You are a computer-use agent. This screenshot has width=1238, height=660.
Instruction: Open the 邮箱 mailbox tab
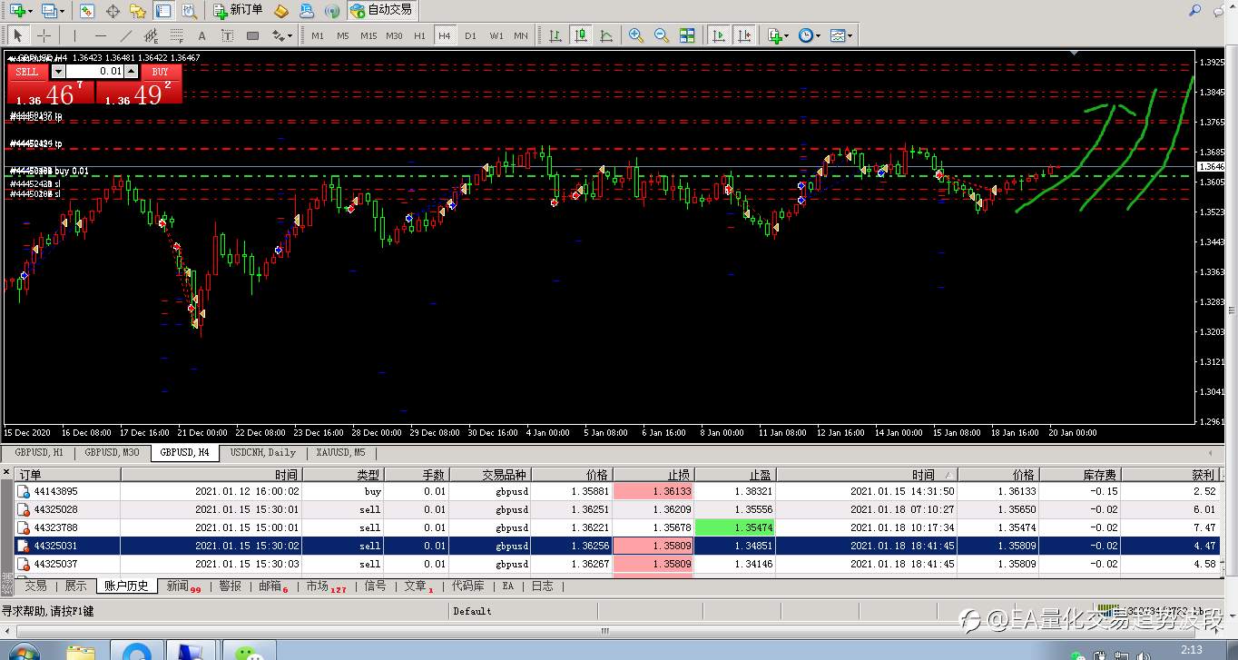(x=272, y=586)
